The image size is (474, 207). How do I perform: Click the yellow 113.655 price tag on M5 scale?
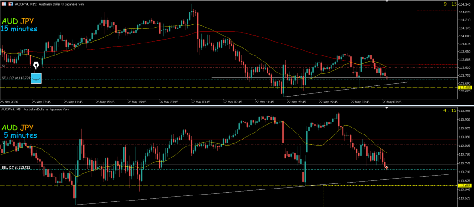465,185
